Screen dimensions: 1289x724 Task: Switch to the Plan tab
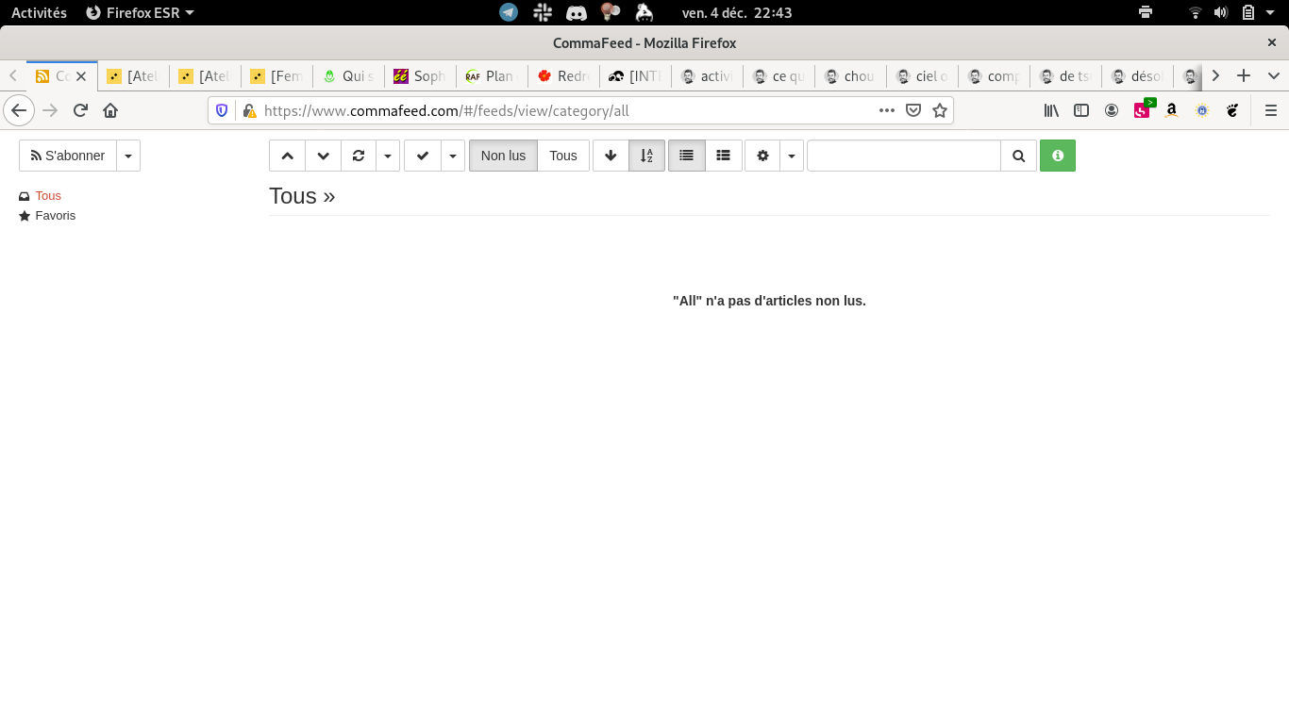[491, 76]
